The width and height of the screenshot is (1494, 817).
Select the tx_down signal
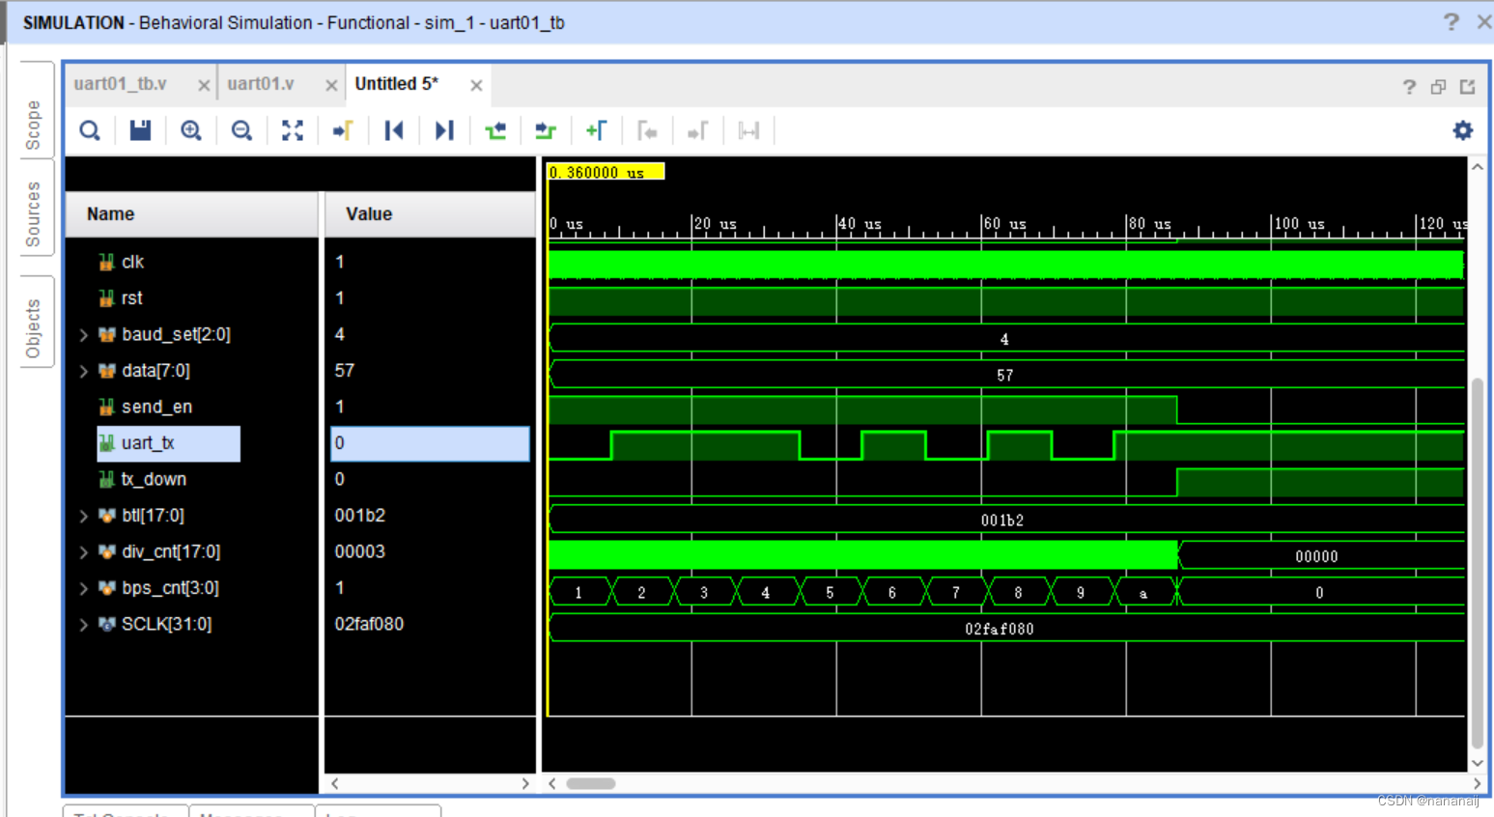click(x=154, y=479)
